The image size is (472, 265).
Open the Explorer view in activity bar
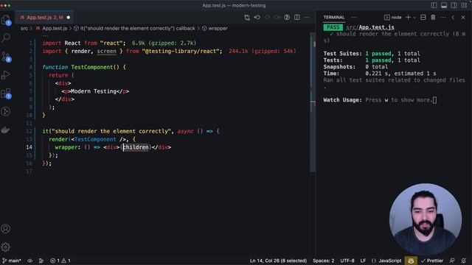6,20
